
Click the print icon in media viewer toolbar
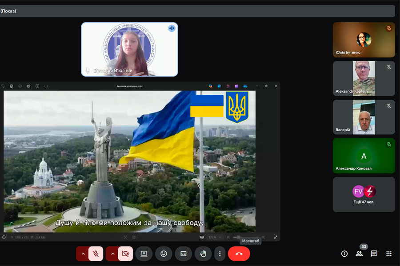tap(20, 86)
